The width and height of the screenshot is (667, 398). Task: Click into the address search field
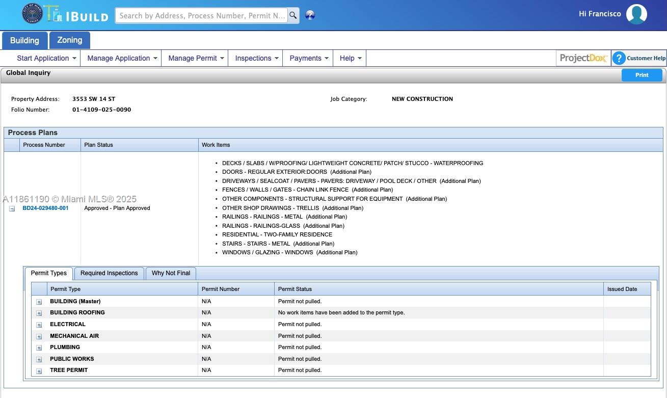202,15
